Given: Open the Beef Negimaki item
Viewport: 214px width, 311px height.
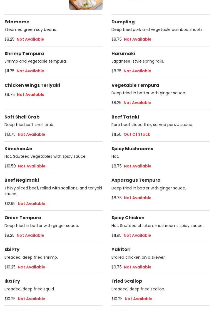Looking at the screenshot, I should (x=21, y=180).
